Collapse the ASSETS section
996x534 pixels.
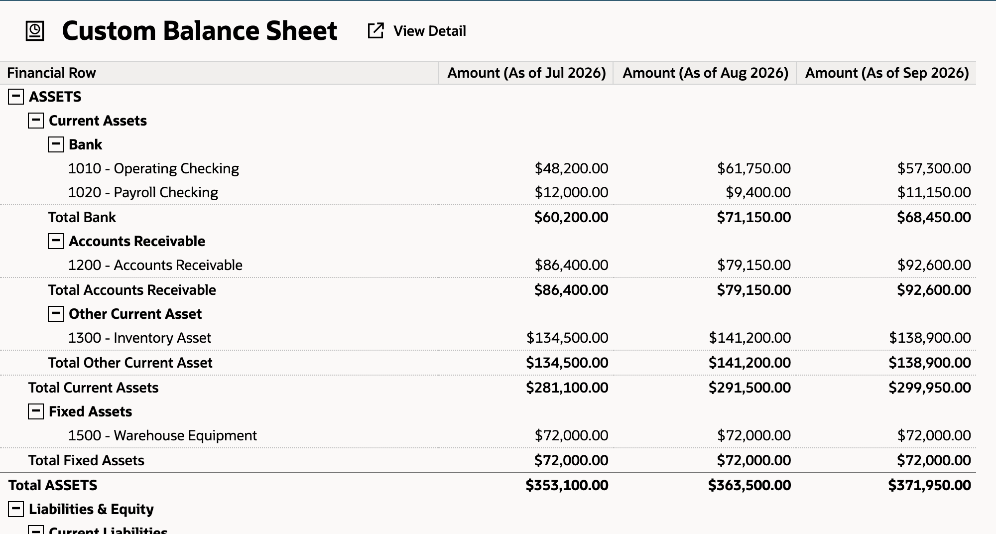point(16,97)
